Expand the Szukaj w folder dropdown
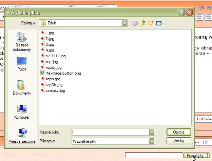The height and width of the screenshot is (161, 212). [x=124, y=23]
